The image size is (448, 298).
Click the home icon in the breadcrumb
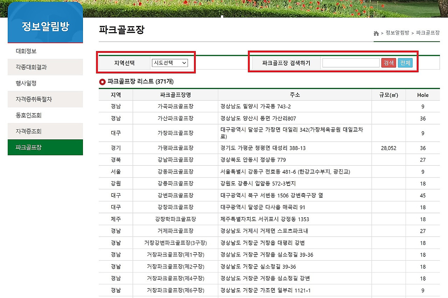click(x=376, y=33)
